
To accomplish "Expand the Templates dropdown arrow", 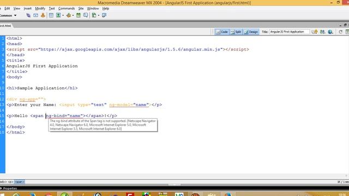I will pyautogui.click(x=99, y=16).
